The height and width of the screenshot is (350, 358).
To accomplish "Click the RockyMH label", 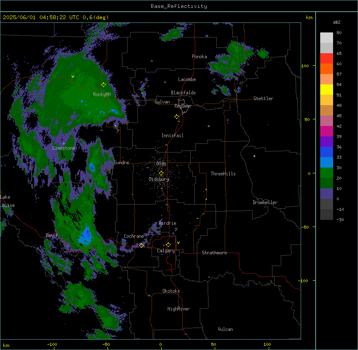I will tap(102, 94).
